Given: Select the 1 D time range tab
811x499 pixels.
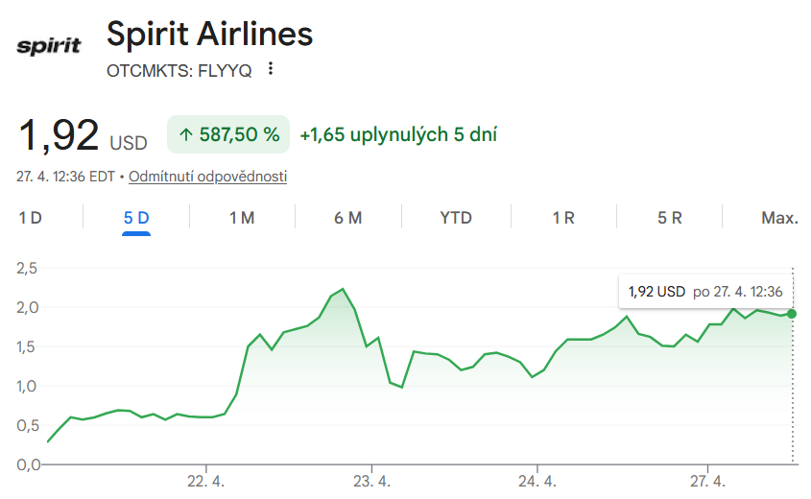Looking at the screenshot, I should tap(31, 218).
